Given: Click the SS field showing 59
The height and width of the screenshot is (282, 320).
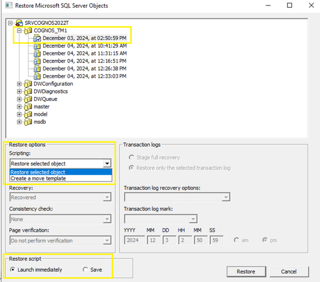Looking at the screenshot, I should [216, 240].
